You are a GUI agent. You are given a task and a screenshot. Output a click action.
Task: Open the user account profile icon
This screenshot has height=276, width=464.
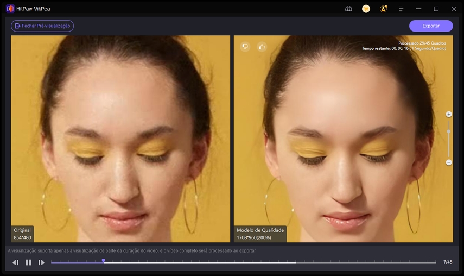pyautogui.click(x=384, y=9)
